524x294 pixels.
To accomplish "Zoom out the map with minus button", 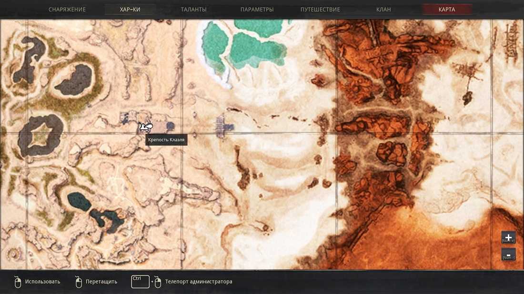I will 508,255.
